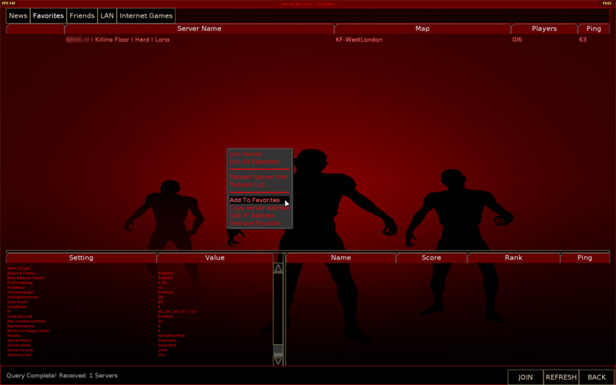Sort player list by Rank header
This screenshot has width=616, height=385.
pyautogui.click(x=513, y=258)
